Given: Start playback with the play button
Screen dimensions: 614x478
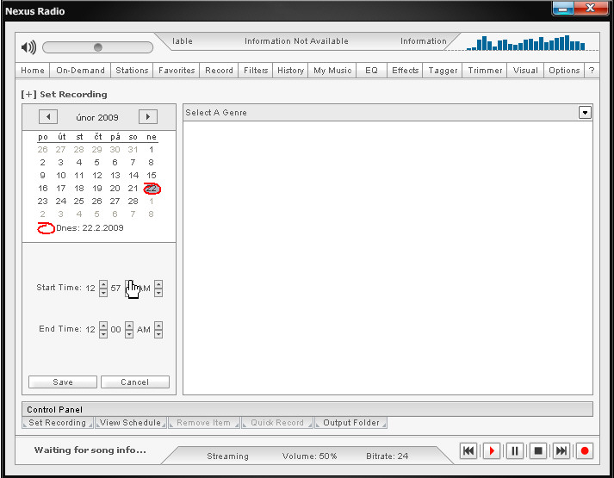Looking at the screenshot, I should click(x=492, y=451).
